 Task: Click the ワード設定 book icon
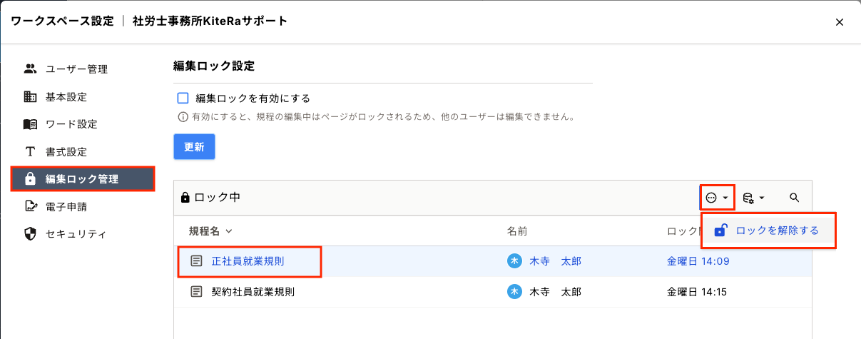30,124
